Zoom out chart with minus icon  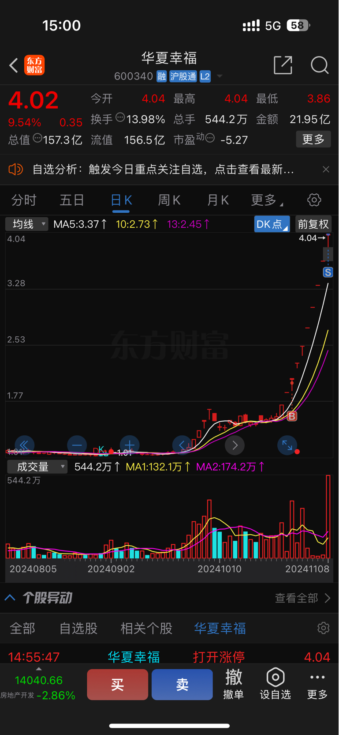pyautogui.click(x=77, y=445)
